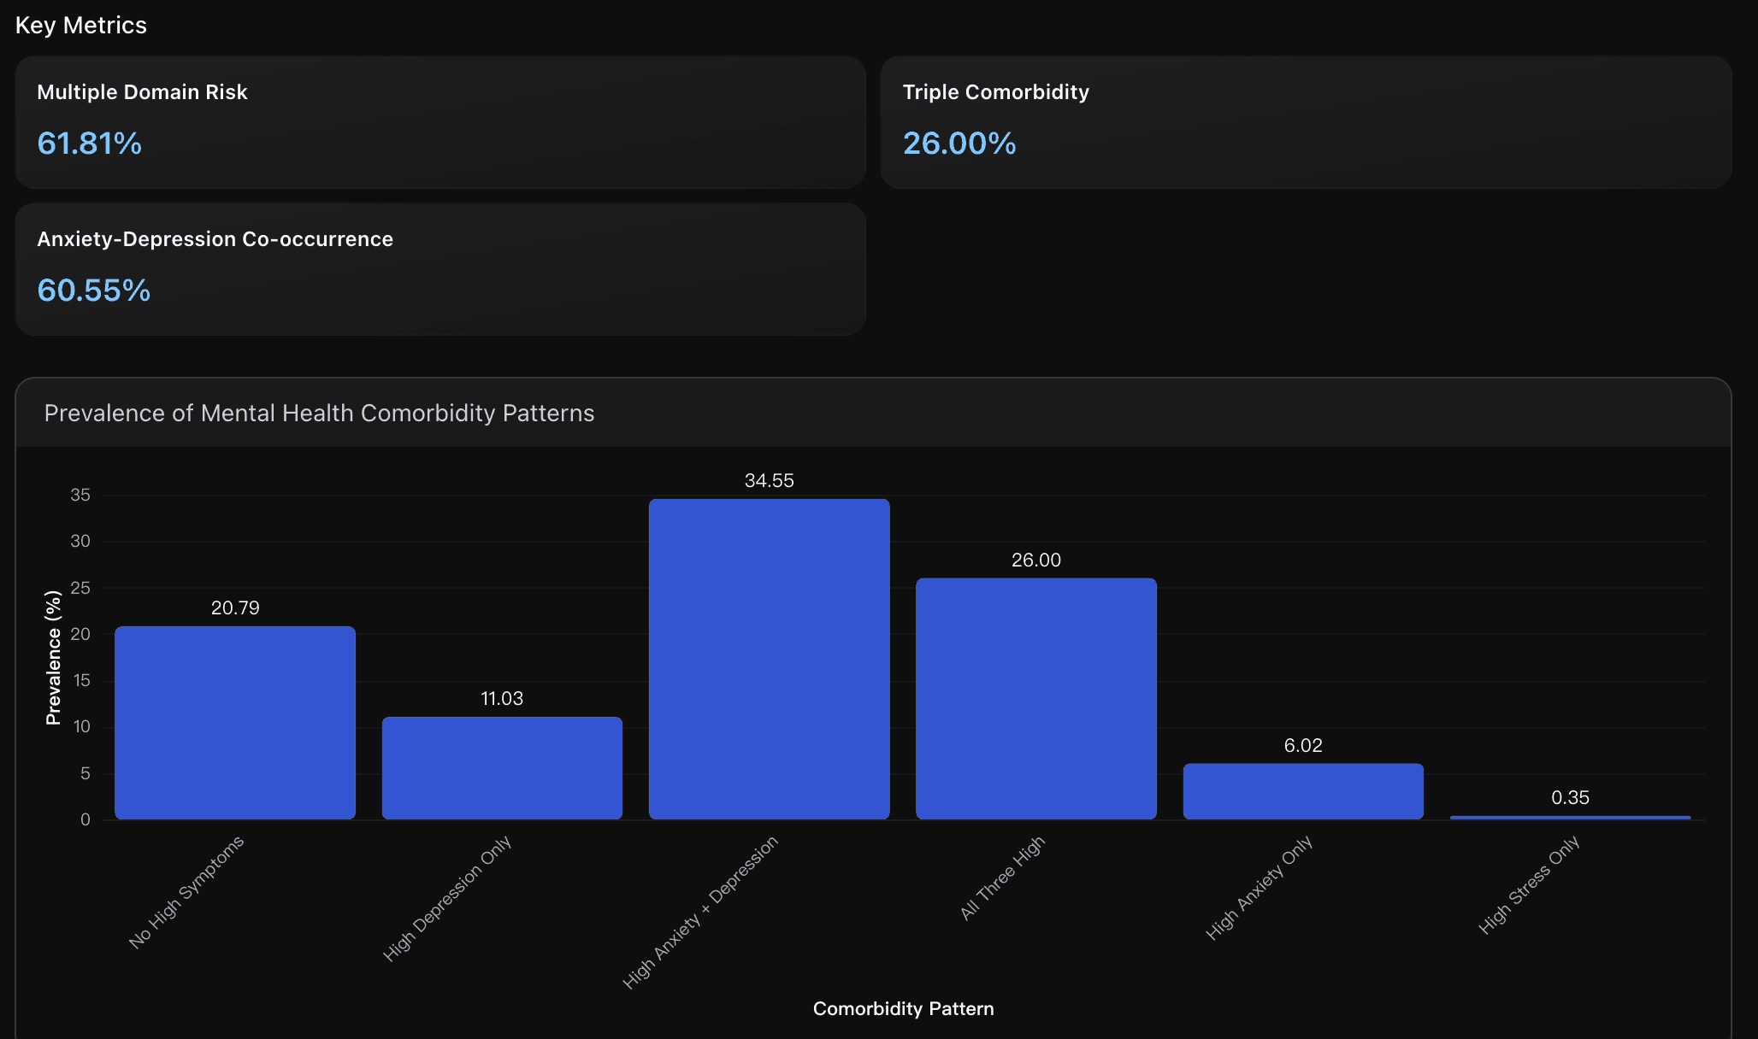
Task: Click the Triple Comorbidity metric card
Action: [1306, 122]
